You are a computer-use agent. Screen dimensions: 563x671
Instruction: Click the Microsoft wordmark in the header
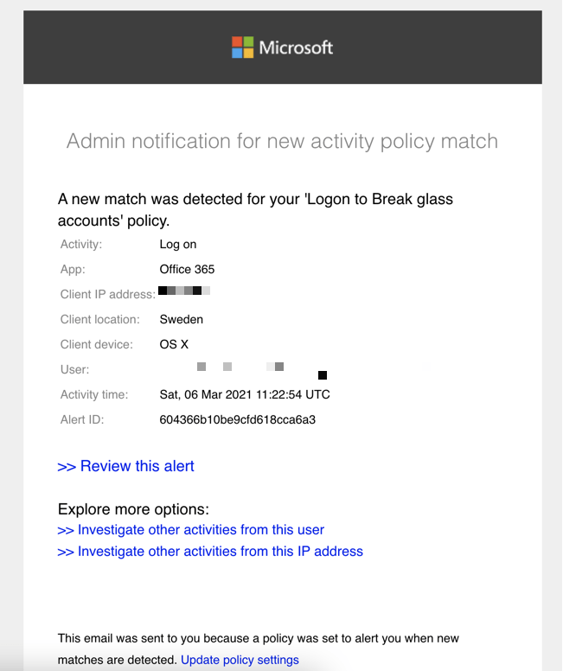click(x=296, y=48)
